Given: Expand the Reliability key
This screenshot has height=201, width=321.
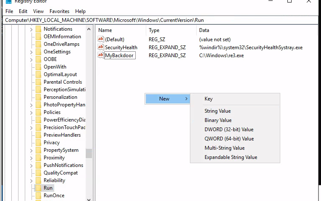Looking at the screenshot, I should [x=32, y=181].
